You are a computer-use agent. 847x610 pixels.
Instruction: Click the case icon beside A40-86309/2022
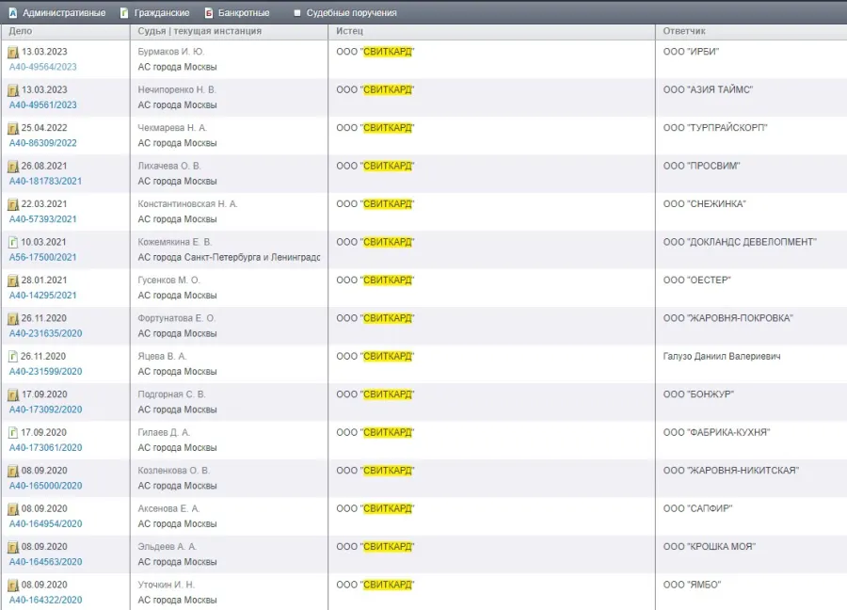13,129
